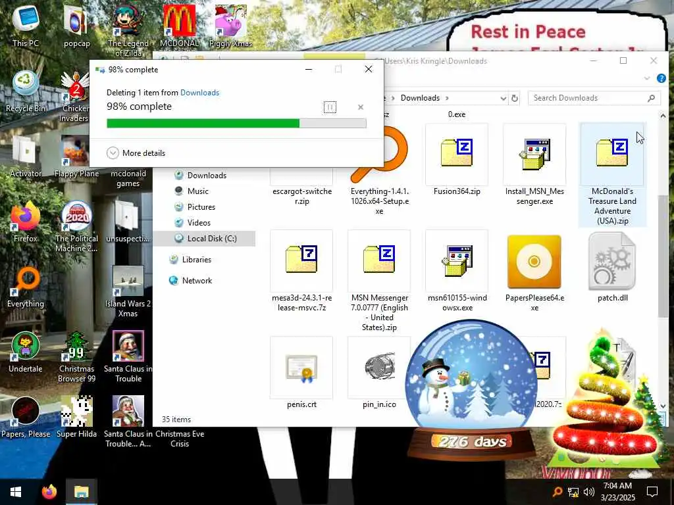Image resolution: width=674 pixels, height=505 pixels.
Task: Click the file list vertical scrollbar
Action: (662, 256)
